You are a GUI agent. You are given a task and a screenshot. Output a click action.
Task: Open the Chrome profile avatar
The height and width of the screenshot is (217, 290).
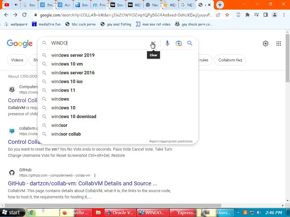(x=275, y=15)
